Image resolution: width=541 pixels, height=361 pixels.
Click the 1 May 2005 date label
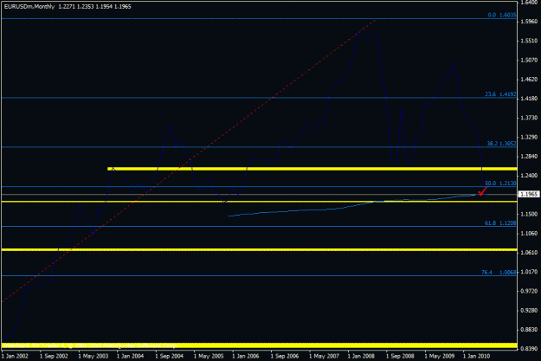208,356
